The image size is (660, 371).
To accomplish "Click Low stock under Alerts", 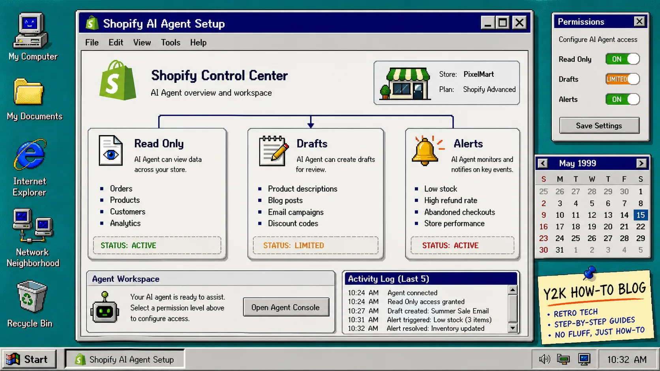I will (441, 189).
